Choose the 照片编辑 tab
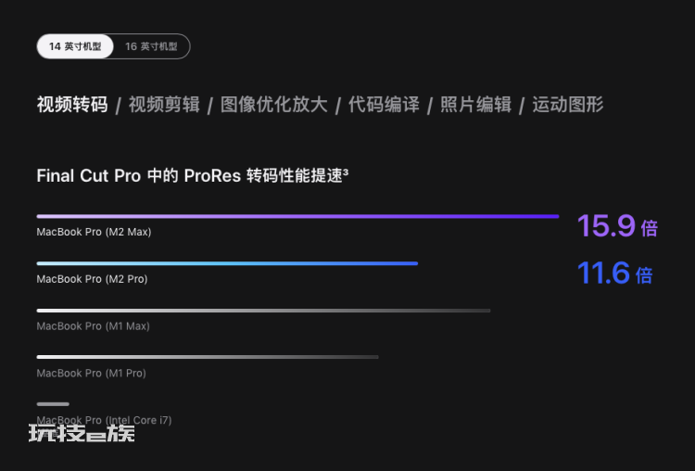This screenshot has width=695, height=471. tap(475, 105)
